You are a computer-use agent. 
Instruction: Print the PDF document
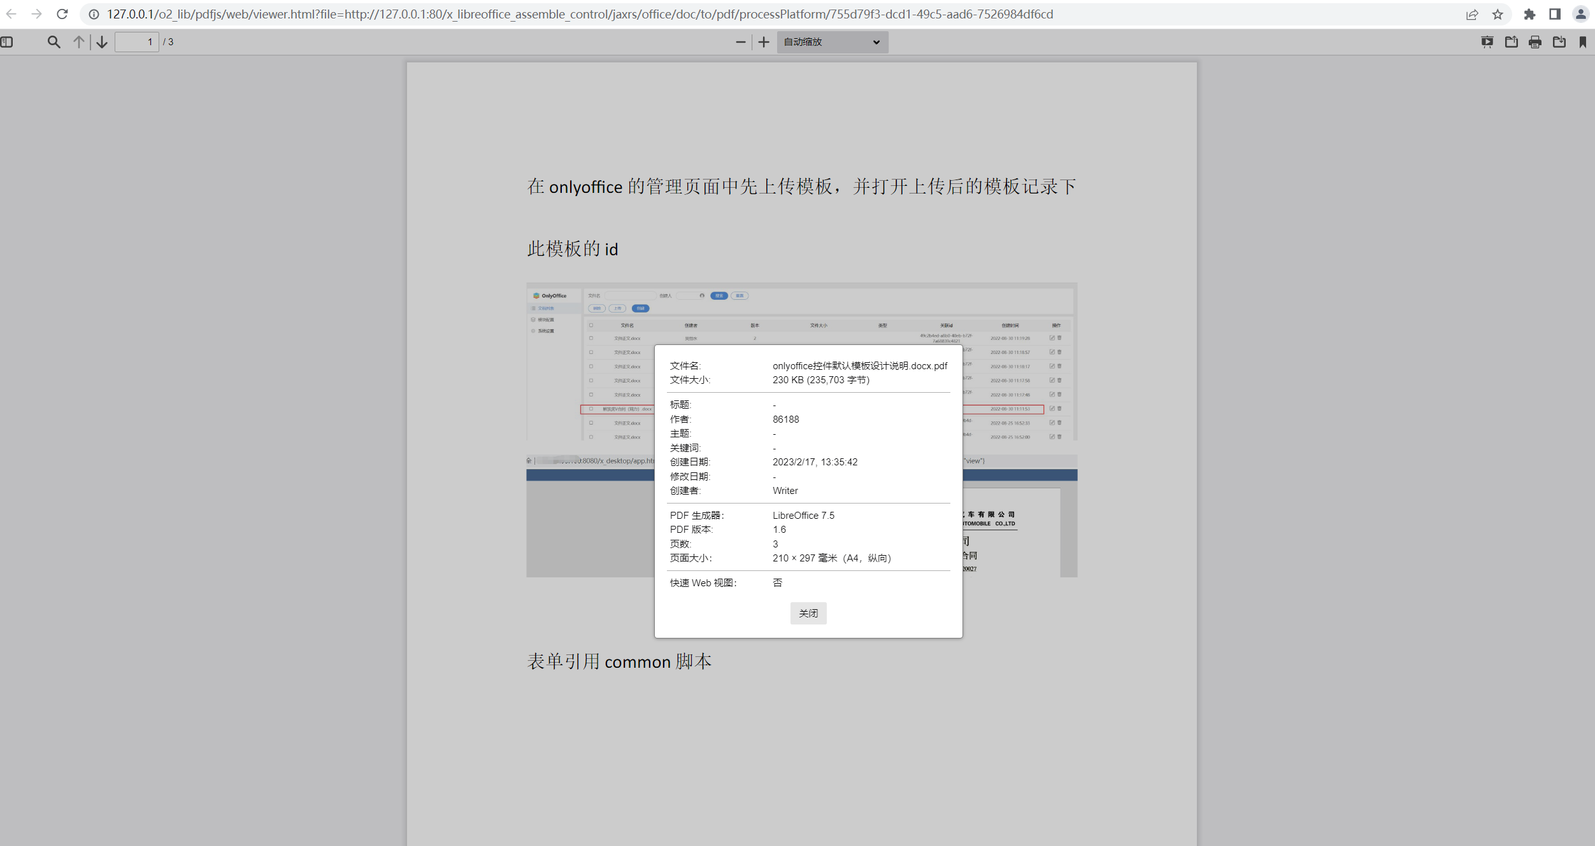1535,42
